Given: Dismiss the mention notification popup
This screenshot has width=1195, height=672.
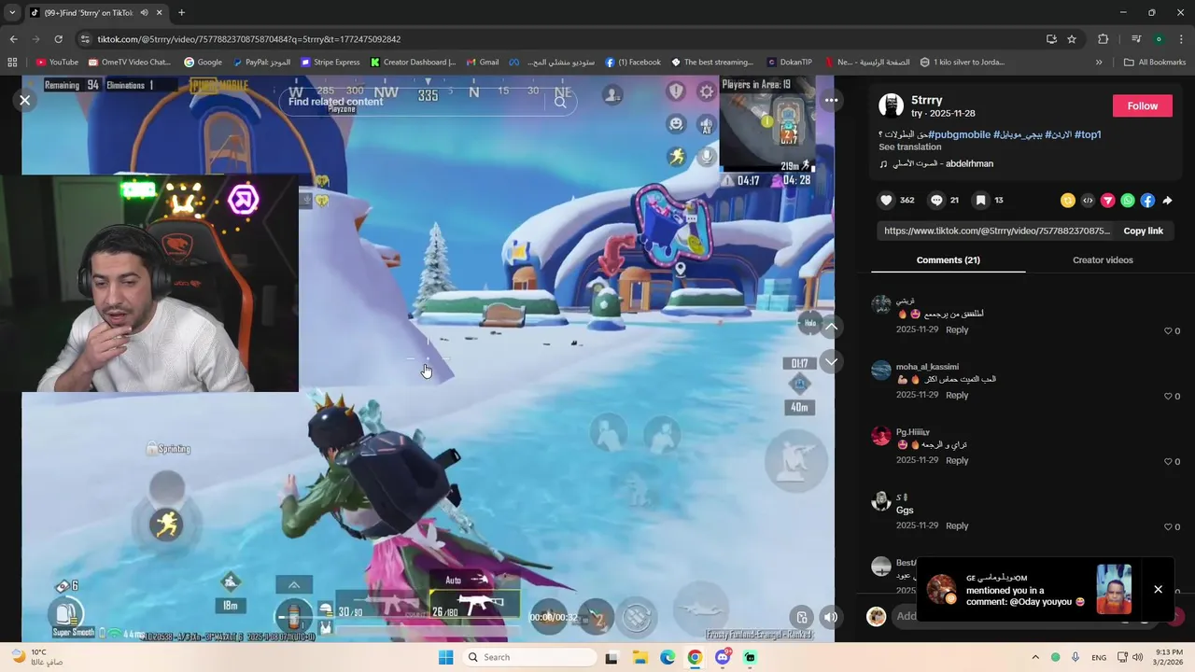Looking at the screenshot, I should [x=1158, y=589].
